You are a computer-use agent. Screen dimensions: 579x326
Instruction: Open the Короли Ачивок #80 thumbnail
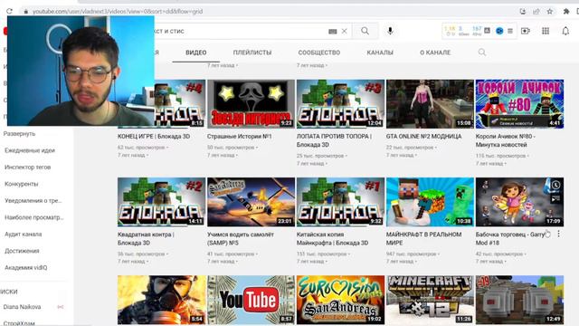click(519, 104)
